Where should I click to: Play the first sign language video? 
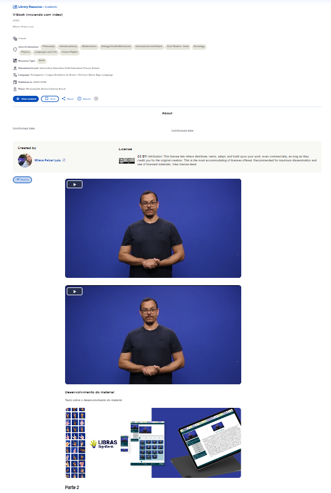click(75, 184)
